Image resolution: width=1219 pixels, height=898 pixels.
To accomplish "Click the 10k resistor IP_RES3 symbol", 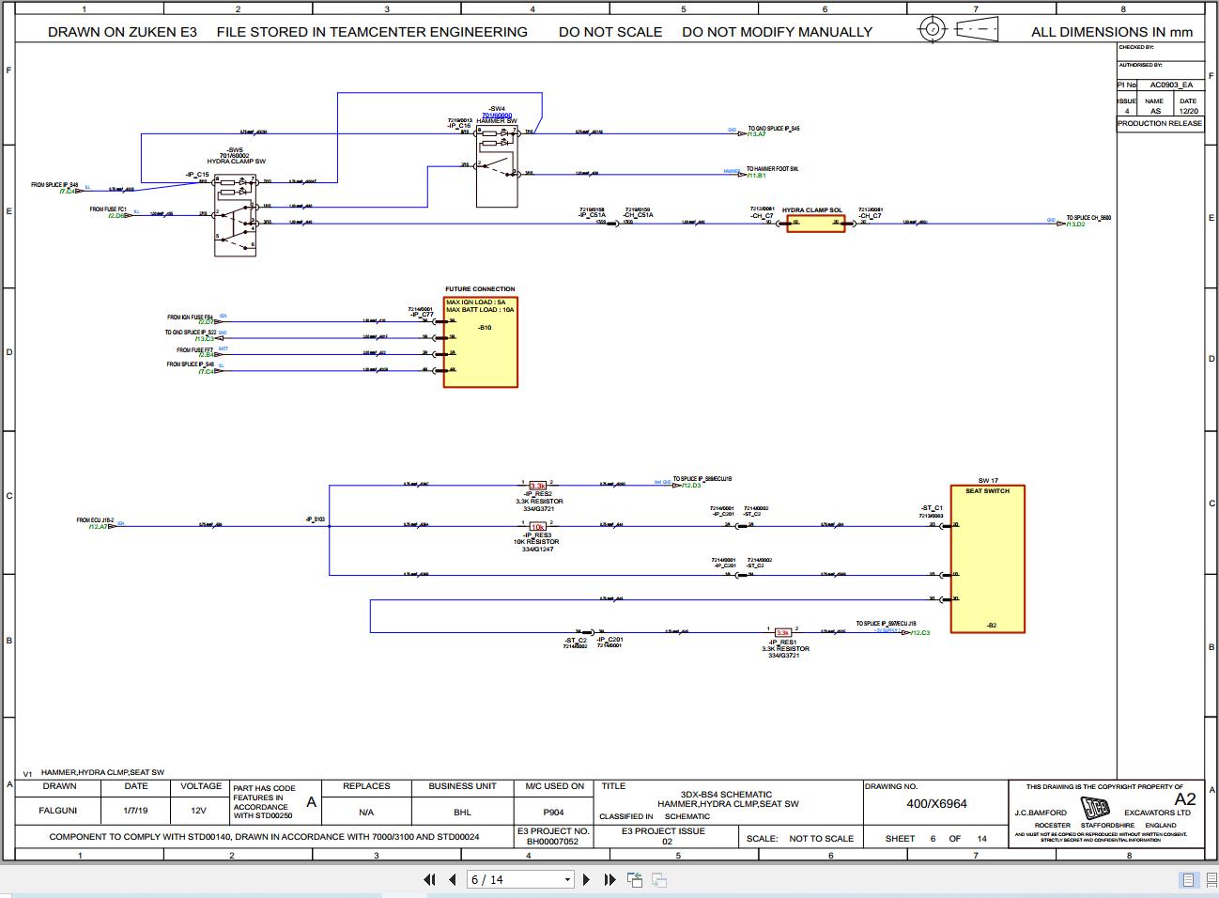I will click(538, 527).
